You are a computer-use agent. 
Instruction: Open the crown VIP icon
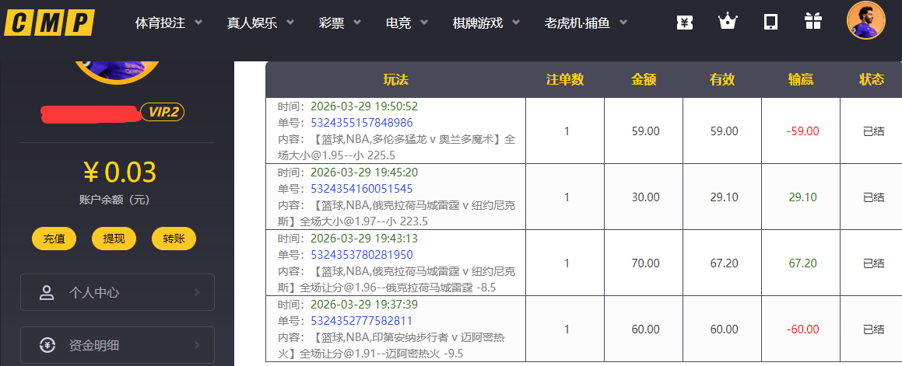(x=728, y=22)
